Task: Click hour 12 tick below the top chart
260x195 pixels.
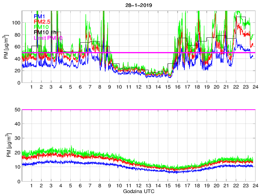Action: pos(139,87)
